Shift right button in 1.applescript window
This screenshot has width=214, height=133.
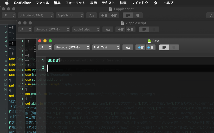tap(114, 15)
